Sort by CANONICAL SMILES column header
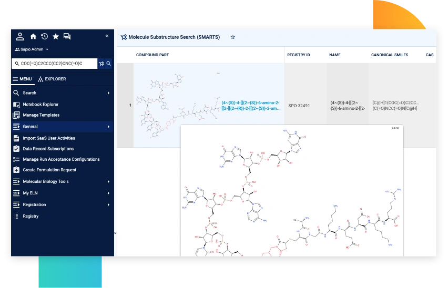 coord(390,55)
